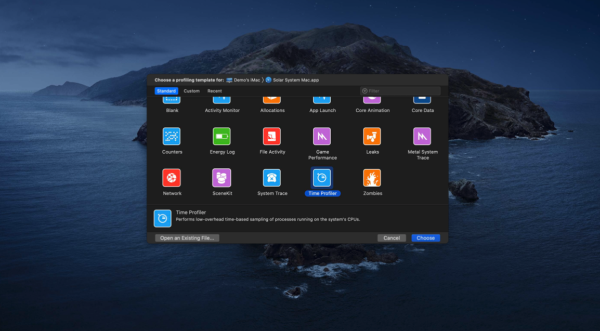The height and width of the screenshot is (331, 600).
Task: Select the Network template icon
Action: click(172, 178)
